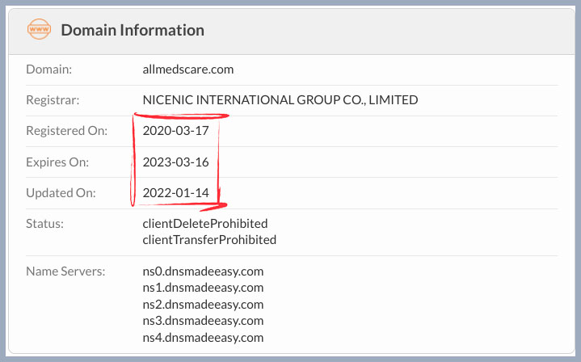The height and width of the screenshot is (362, 581).
Task: Select name server ns3.dnsmadeeasy.com
Action: tap(203, 321)
